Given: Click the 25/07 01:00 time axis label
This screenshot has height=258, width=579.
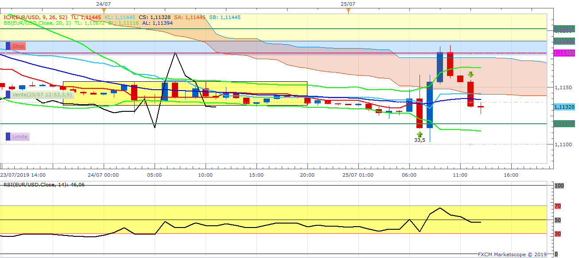Looking at the screenshot, I should (358, 175).
